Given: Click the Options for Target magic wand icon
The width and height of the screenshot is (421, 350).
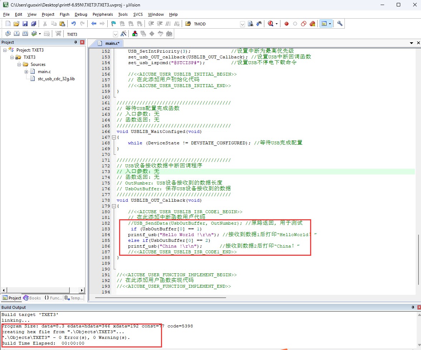Looking at the screenshot, I should tap(124, 34).
